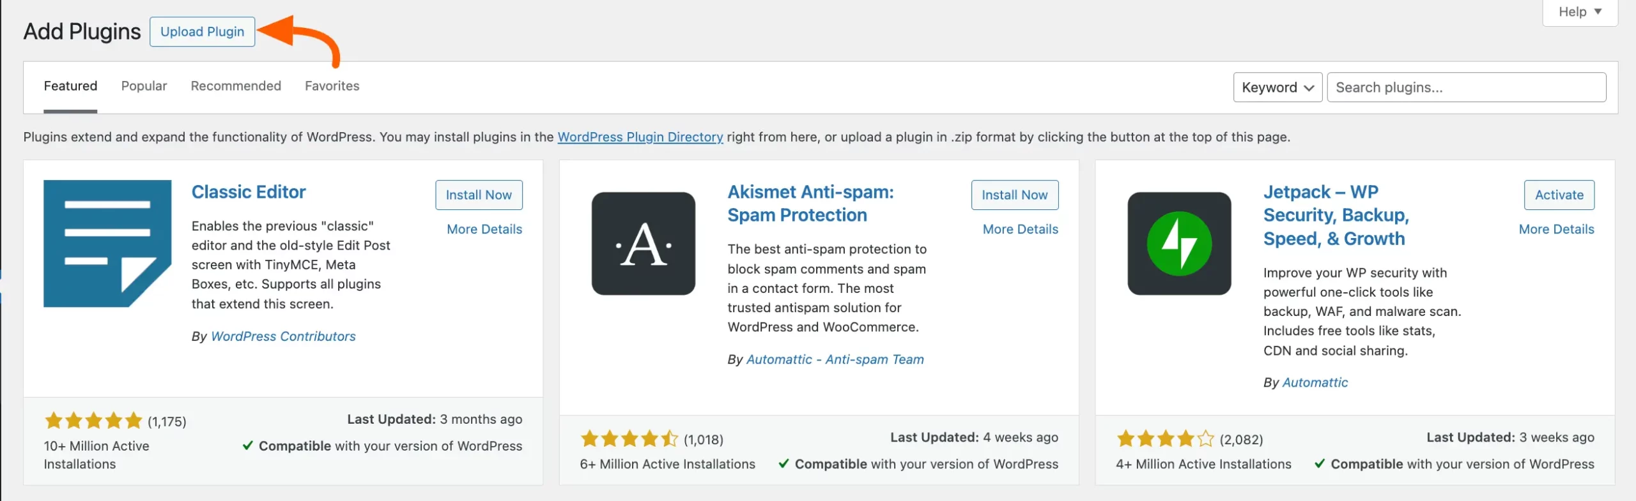Install the Classic Editor plugin
This screenshot has height=501, width=1636.
click(x=479, y=195)
